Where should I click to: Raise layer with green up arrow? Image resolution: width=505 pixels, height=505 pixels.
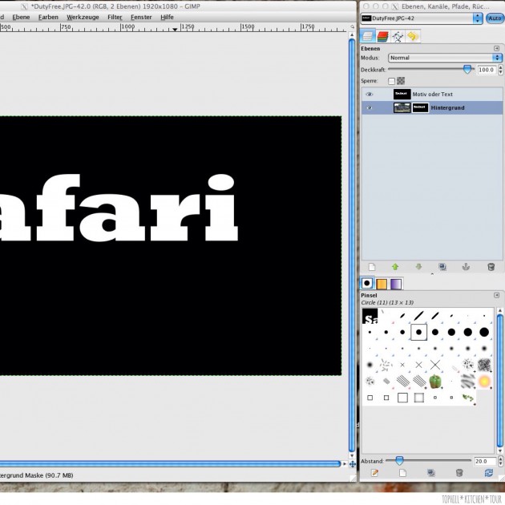click(395, 267)
